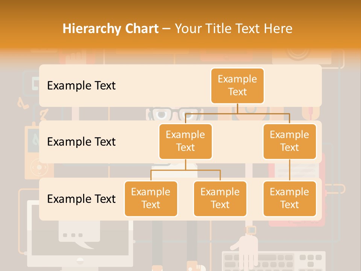Screen dimensions: 361x271
Task: Select the right box in the second hierarchy level
Action: pyautogui.click(x=290, y=141)
